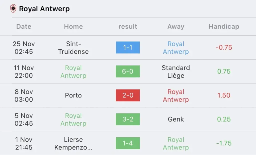This screenshot has width=256, height=155.
Task: Open the red 2-0 result badge
Action: pyautogui.click(x=128, y=95)
